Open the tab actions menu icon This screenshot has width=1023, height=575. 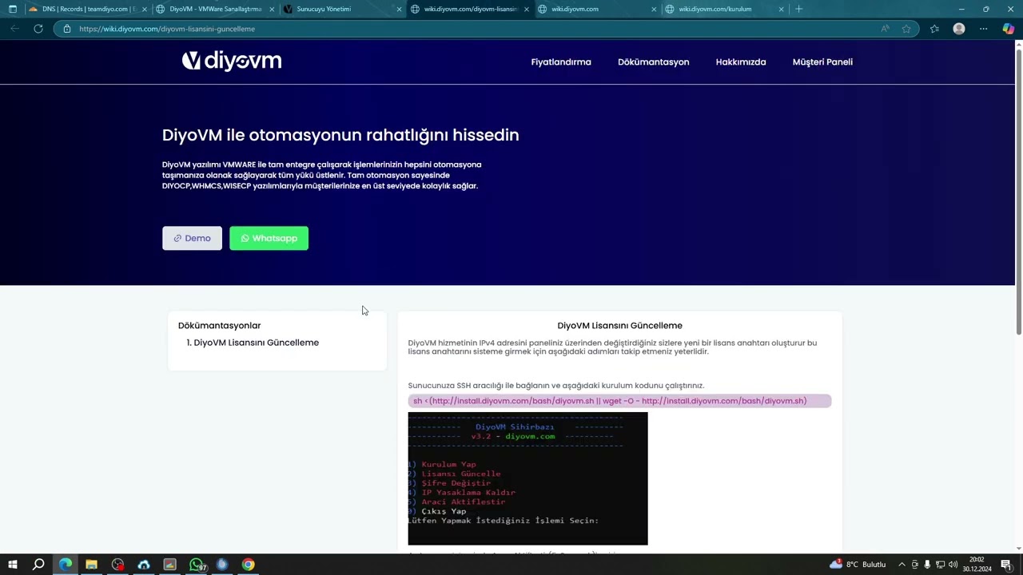pyautogui.click(x=12, y=9)
